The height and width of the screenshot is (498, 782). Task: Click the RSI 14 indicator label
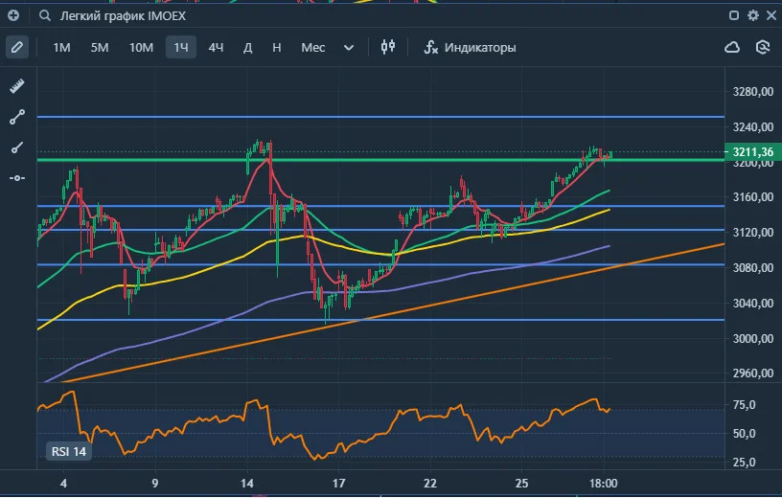(69, 452)
